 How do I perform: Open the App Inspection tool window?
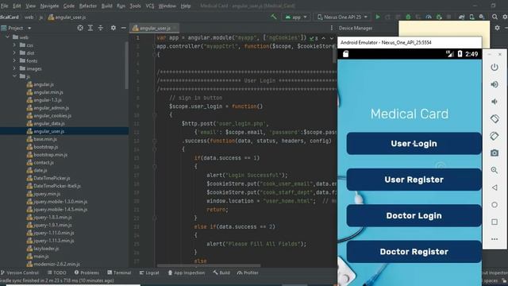pyautogui.click(x=187, y=272)
